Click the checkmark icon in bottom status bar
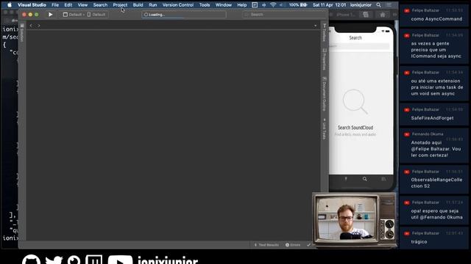The image size is (471, 264). coord(308,245)
